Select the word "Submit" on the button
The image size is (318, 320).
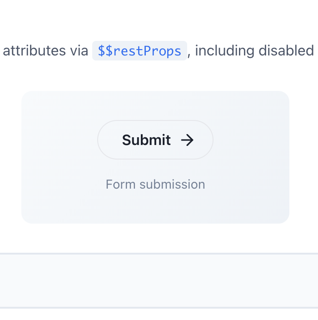click(146, 140)
